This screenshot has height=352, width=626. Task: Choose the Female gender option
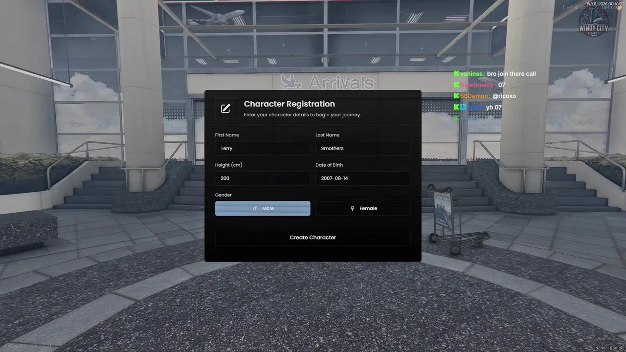pos(363,208)
